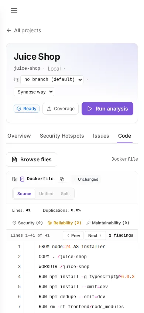The width and height of the screenshot is (144, 313).
Task: Switch to the Security Hotspots tab
Action: click(x=62, y=136)
